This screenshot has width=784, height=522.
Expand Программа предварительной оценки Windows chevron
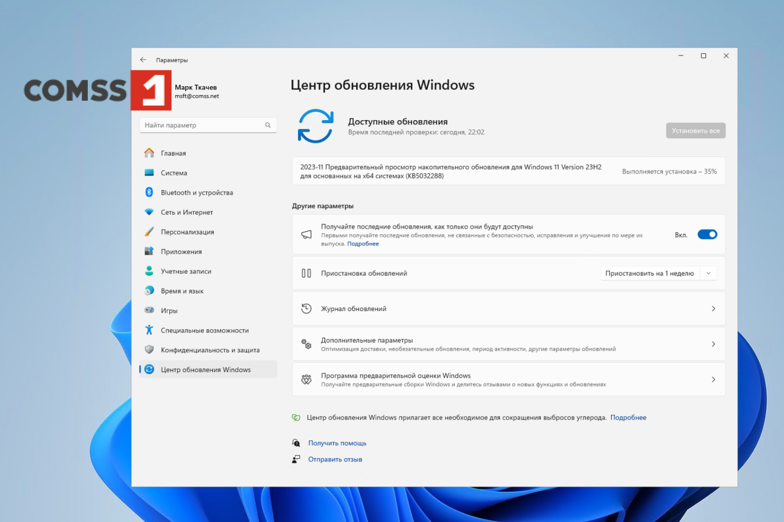(x=713, y=379)
